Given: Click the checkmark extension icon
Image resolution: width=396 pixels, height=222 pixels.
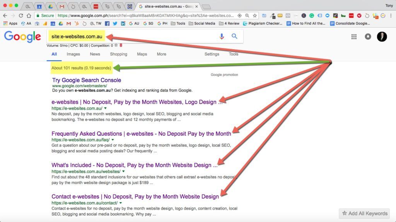Looking at the screenshot, I should [335, 16].
